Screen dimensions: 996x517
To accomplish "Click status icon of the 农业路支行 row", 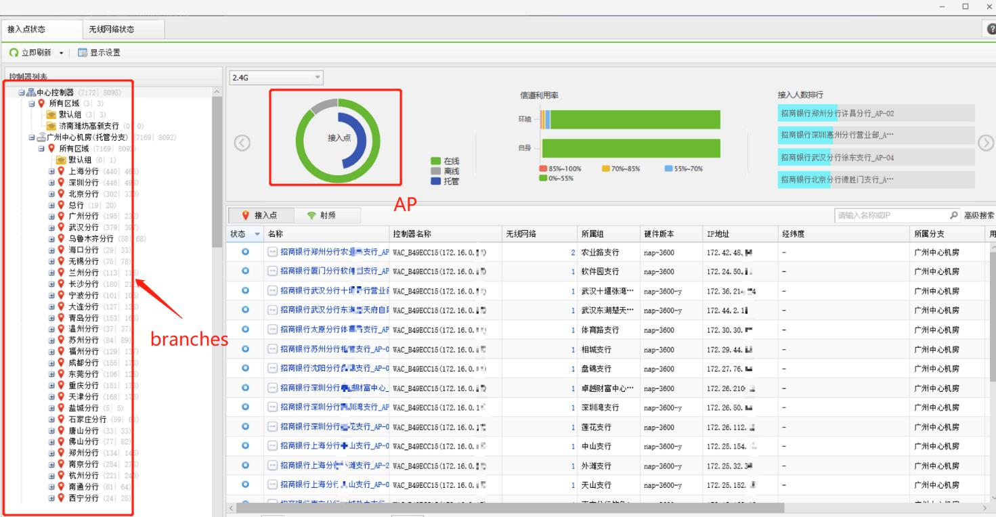I will pyautogui.click(x=245, y=252).
